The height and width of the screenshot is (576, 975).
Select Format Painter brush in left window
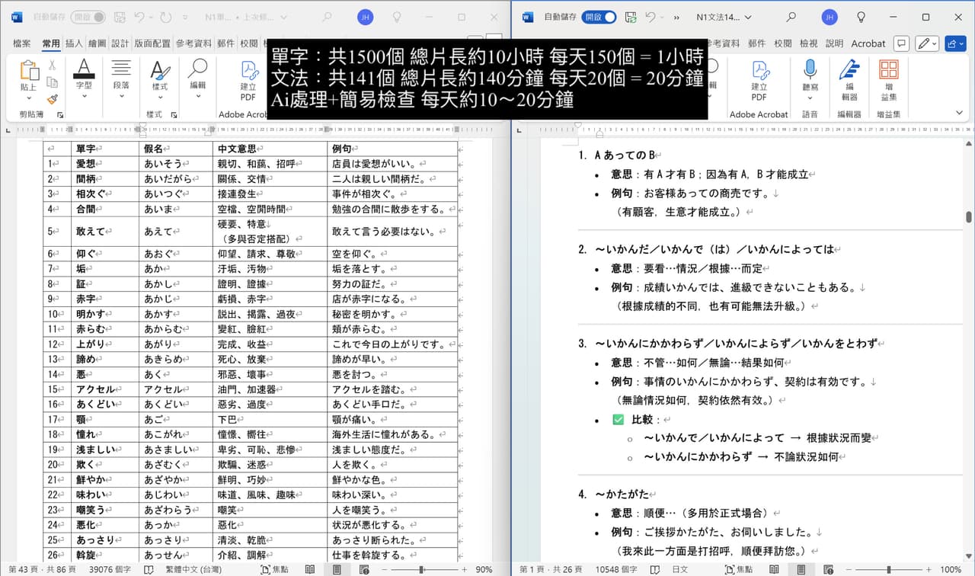pyautogui.click(x=53, y=98)
